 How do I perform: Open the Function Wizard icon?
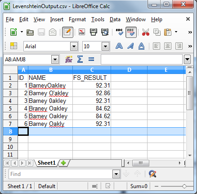69,59
